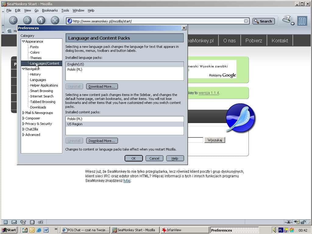Click Download More under content packs

click(x=102, y=141)
